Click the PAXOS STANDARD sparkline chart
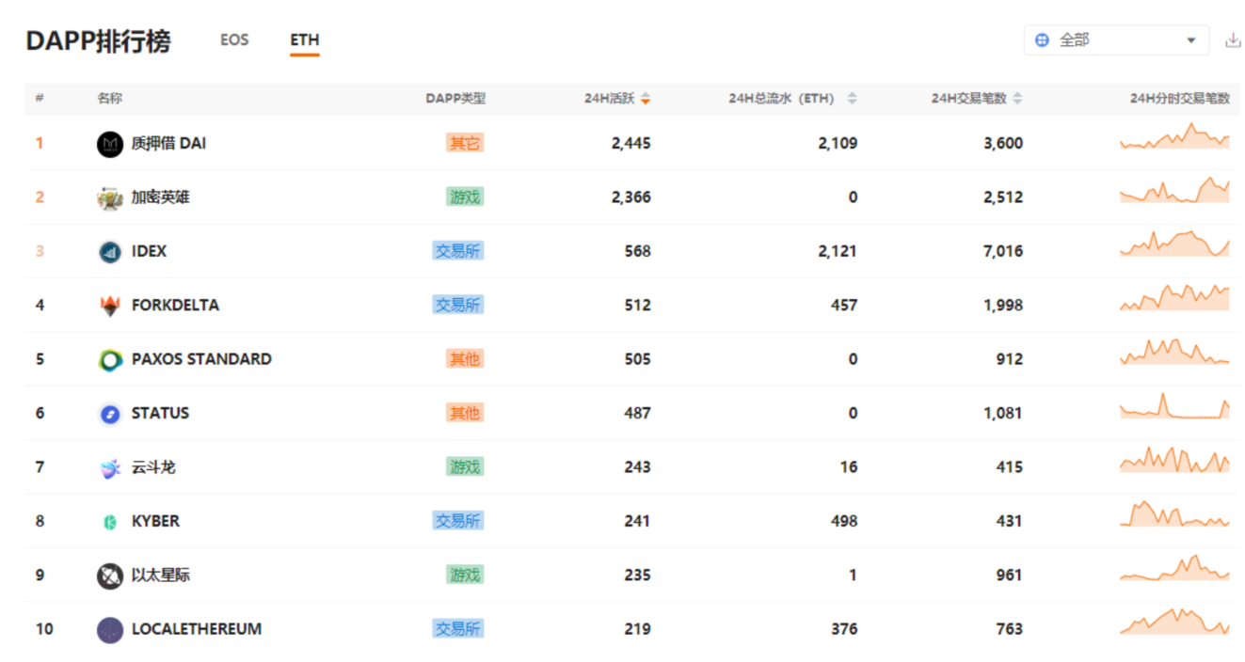The width and height of the screenshot is (1245, 662). click(1174, 352)
